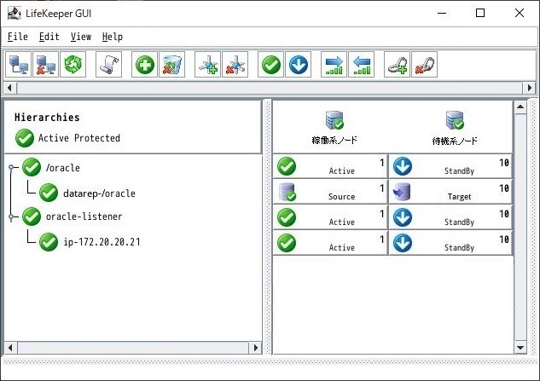
Task: Click the StandBy cell for /oracle
Action: (x=450, y=166)
